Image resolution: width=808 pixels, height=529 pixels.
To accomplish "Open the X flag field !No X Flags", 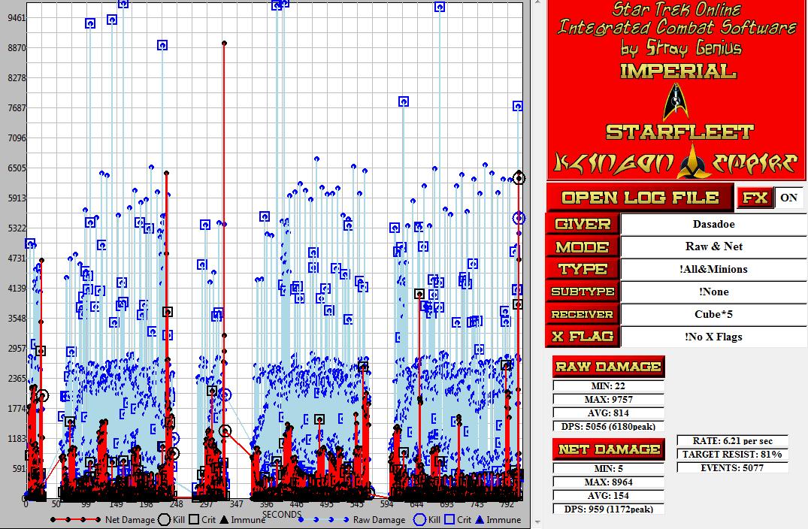I will pos(714,337).
